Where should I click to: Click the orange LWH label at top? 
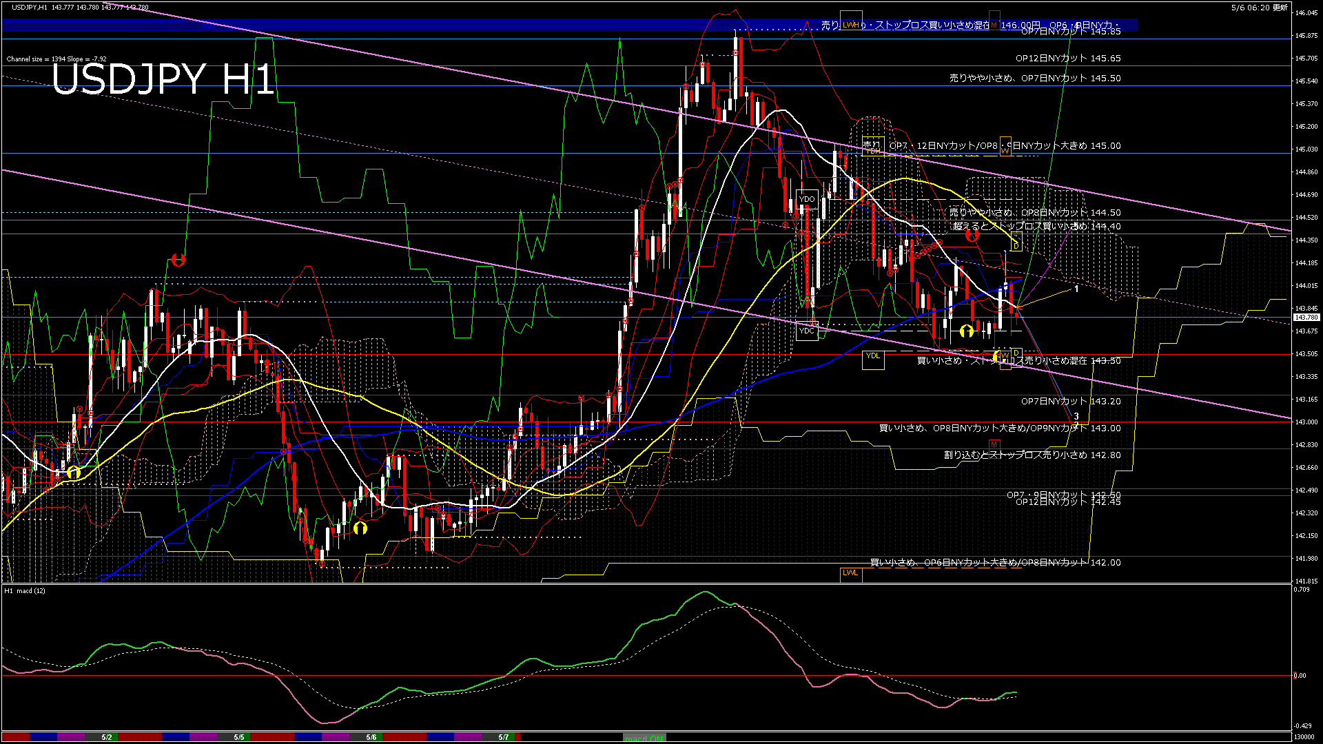[851, 25]
